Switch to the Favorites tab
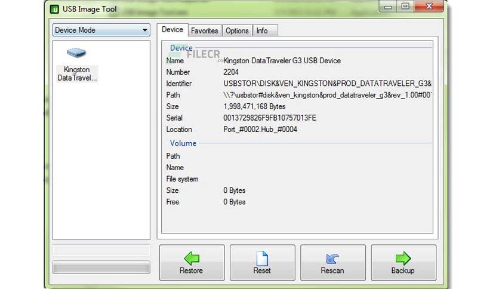The image size is (499, 289). pyautogui.click(x=205, y=31)
